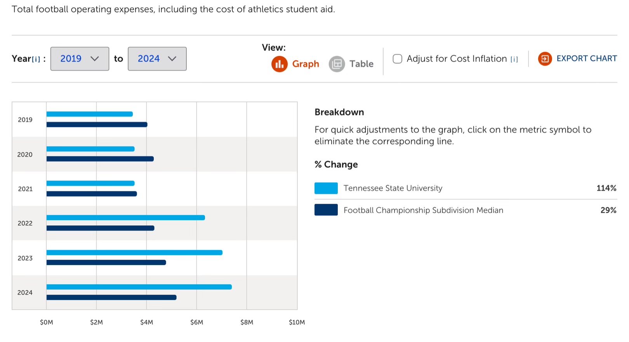Image resolution: width=629 pixels, height=342 pixels.
Task: Toggle Tennessee State University metric symbol
Action: coord(326,188)
